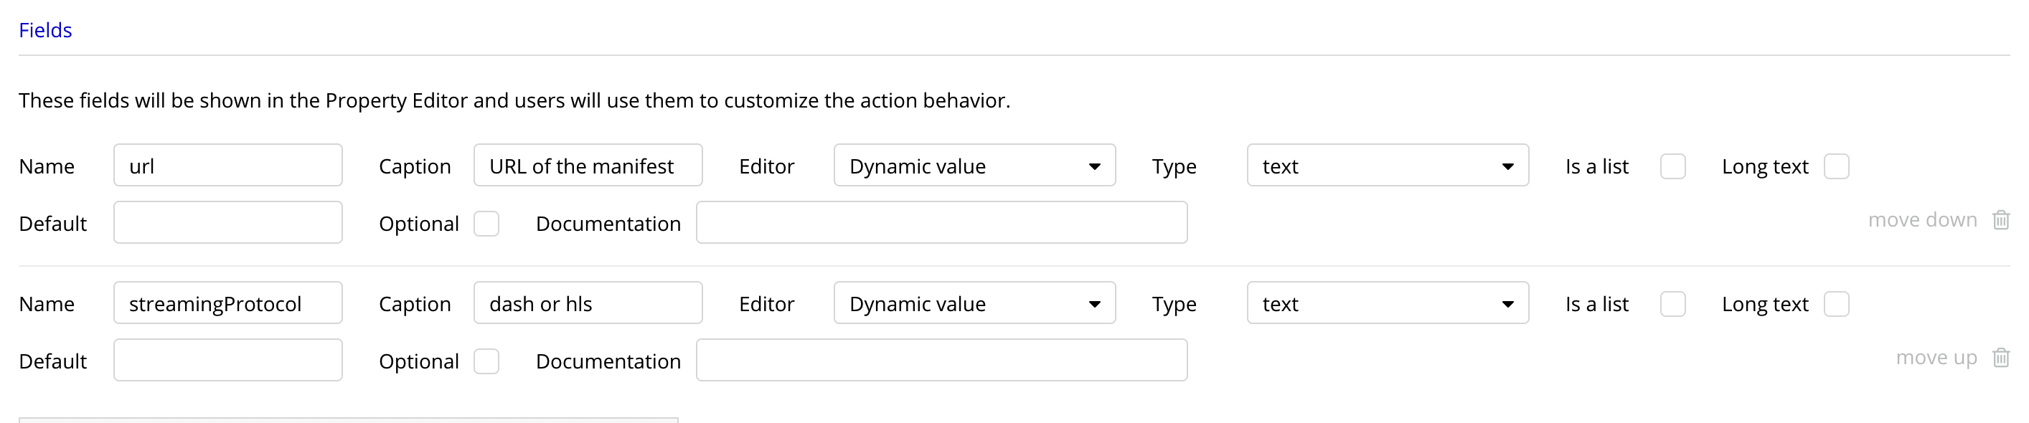Toggle 'Long text' checkbox for url field

1836,166
